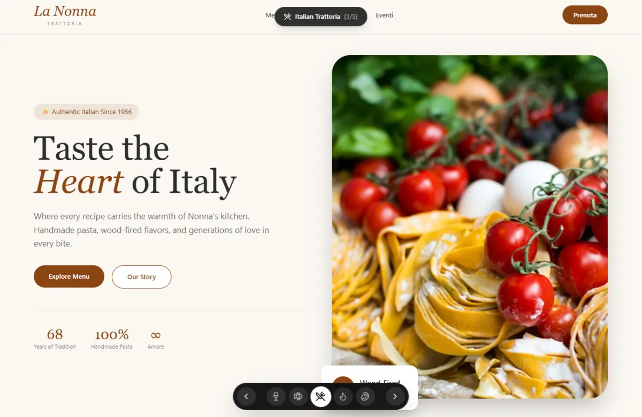Screen dimensions: 642x417
Task: Click the Explore Menu button
Action: pos(69,277)
